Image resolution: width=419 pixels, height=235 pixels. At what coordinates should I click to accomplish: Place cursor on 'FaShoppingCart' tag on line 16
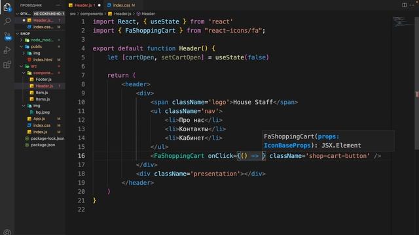179,156
